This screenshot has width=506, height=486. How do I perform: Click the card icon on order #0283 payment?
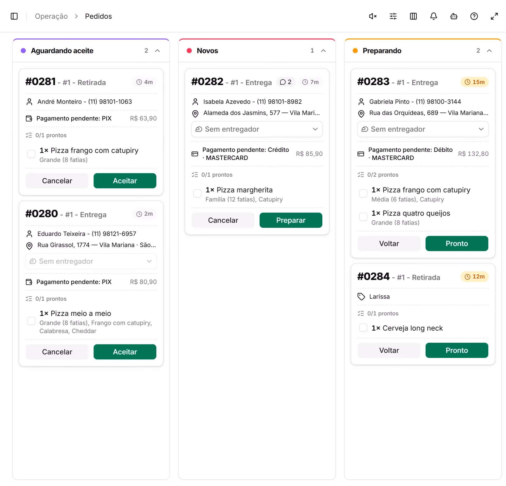pyautogui.click(x=361, y=154)
